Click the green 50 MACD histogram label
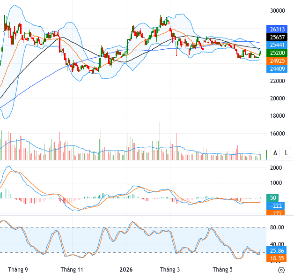This screenshot has width=294, height=273. (272, 197)
